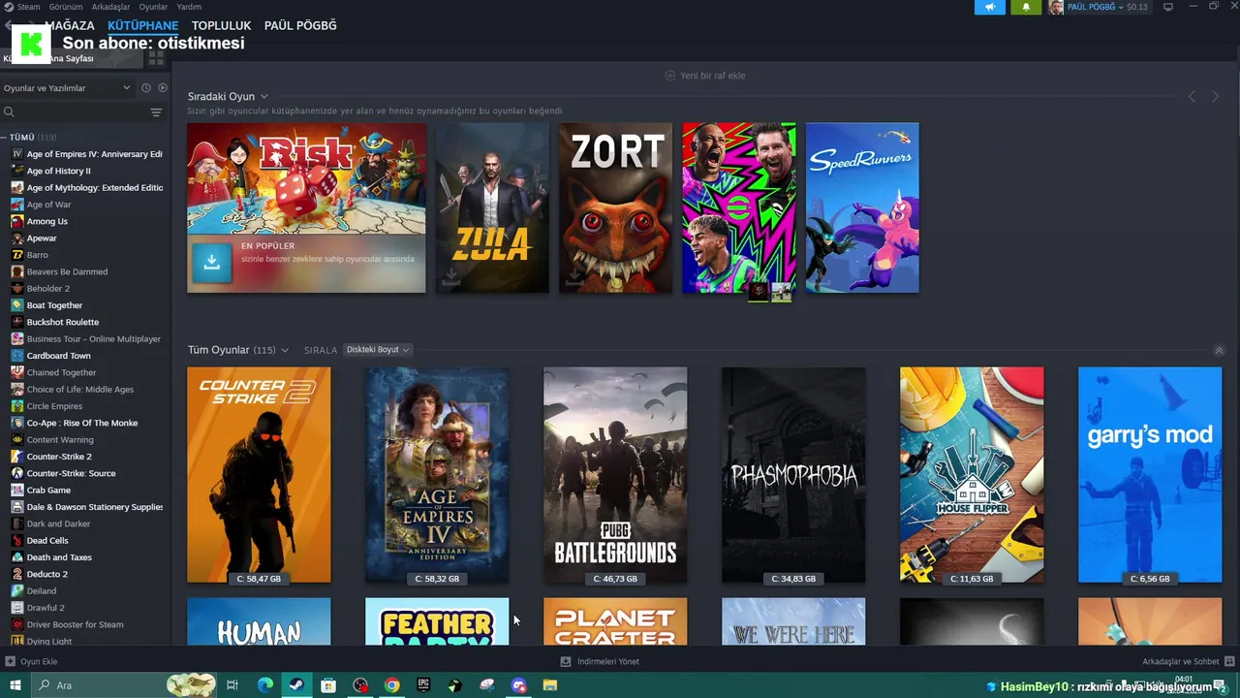Screen dimensions: 1240x698
Task: Open the football game cover in shelf
Action: tap(739, 207)
